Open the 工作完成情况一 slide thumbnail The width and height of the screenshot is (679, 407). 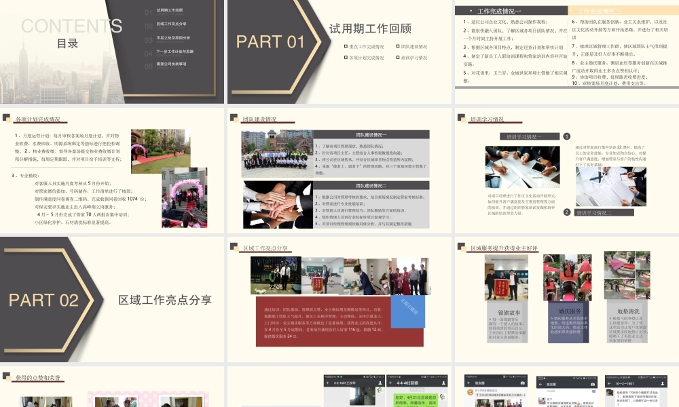[567, 52]
